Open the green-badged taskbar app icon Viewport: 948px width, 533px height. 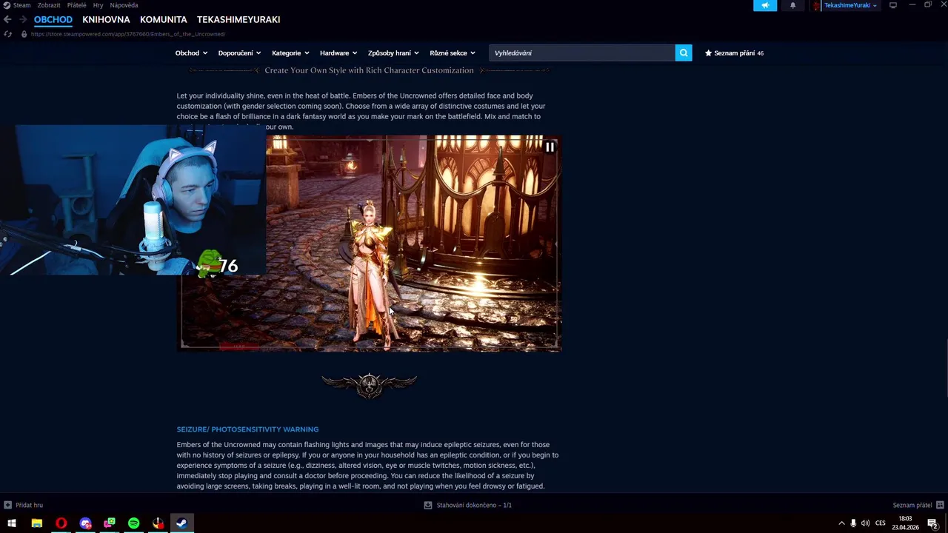click(110, 523)
